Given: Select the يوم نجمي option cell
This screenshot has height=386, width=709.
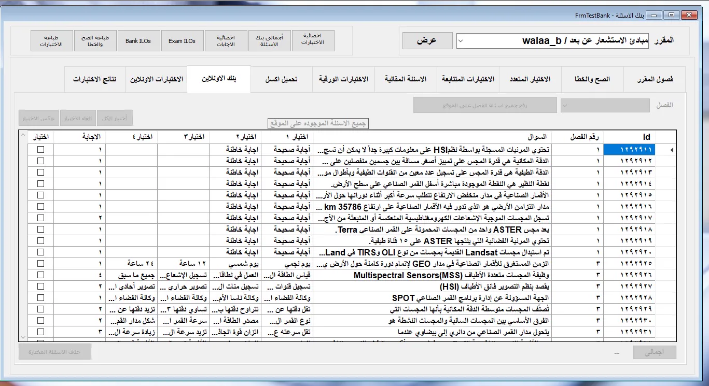Looking at the screenshot, I should coord(287,263).
